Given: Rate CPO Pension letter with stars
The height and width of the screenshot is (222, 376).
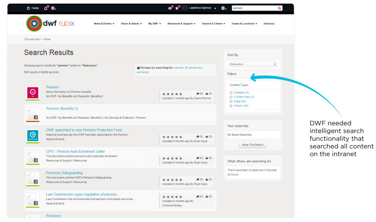Looking at the screenshot, I should point(173,158).
